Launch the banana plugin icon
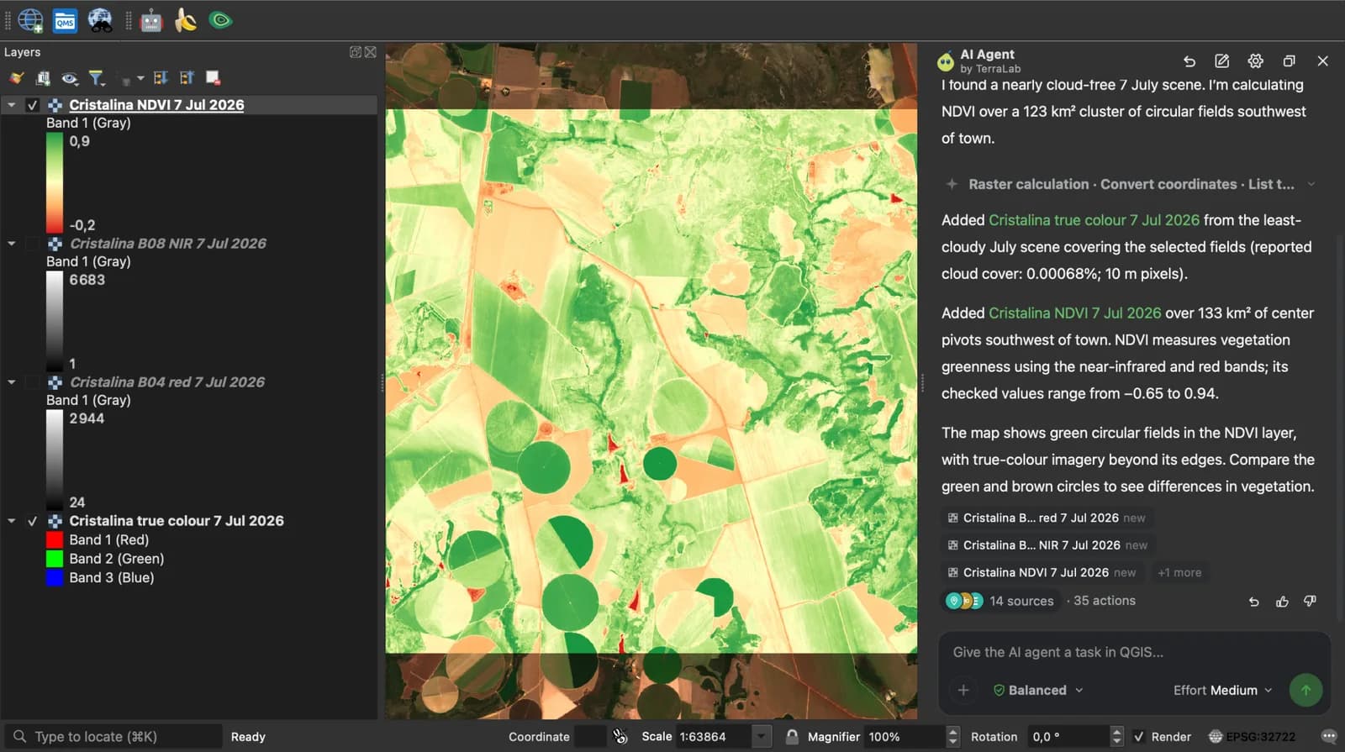 pyautogui.click(x=186, y=20)
